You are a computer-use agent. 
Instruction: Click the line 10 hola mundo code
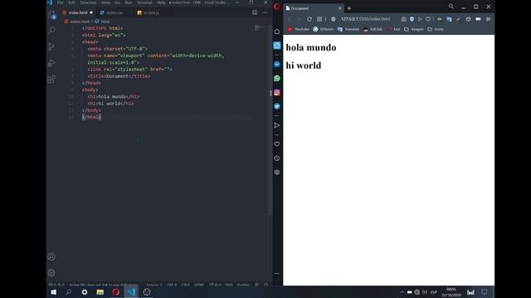pos(113,97)
